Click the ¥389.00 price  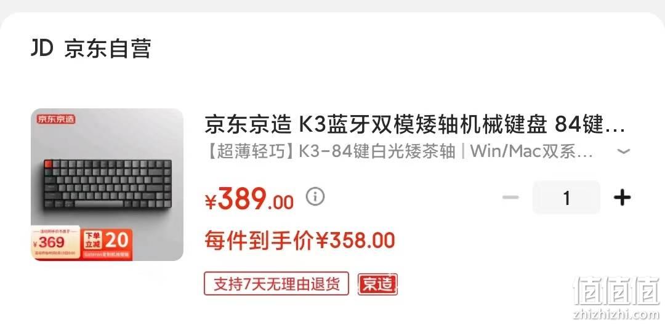pyautogui.click(x=249, y=198)
